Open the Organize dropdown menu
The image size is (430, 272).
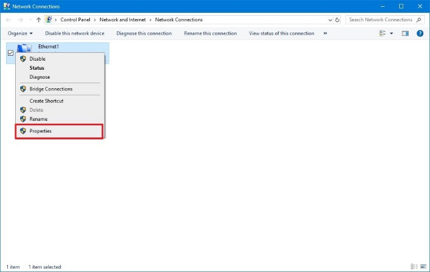pos(20,34)
